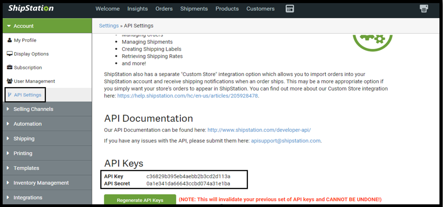This screenshot has height=207, width=443.
Task: Open the developer-api documentation link
Action: click(259, 130)
